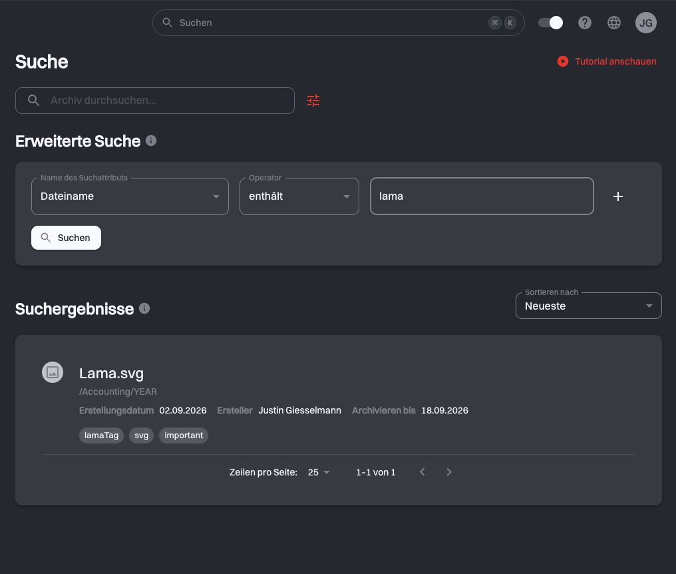Focus the global Suchen search bar

[339, 23]
